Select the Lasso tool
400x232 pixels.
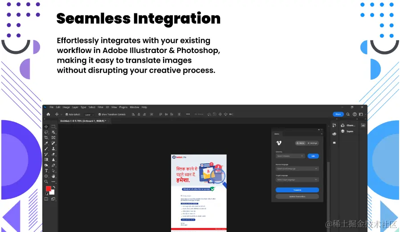[x=46, y=132]
